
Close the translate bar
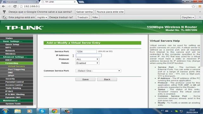click(x=200, y=17)
